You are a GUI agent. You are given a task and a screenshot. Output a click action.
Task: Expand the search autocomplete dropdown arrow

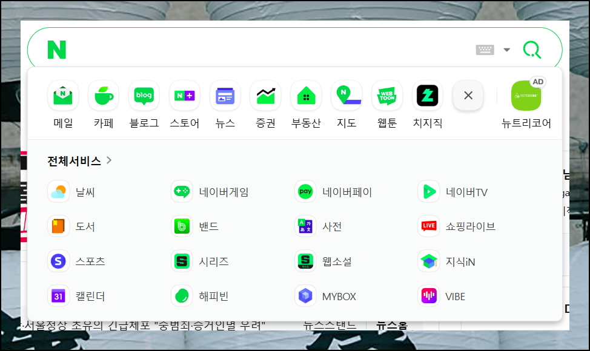(x=507, y=50)
